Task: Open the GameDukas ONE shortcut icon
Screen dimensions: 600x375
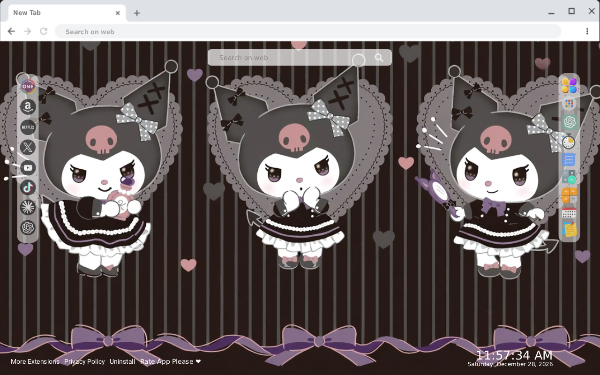Action: [x=28, y=87]
